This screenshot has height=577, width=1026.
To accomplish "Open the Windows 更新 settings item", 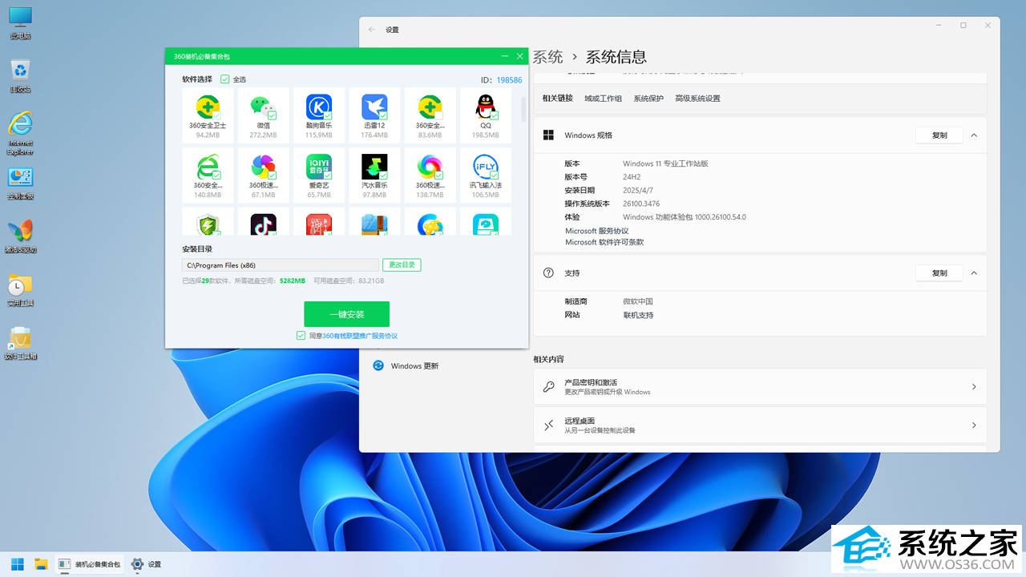I will (x=414, y=366).
